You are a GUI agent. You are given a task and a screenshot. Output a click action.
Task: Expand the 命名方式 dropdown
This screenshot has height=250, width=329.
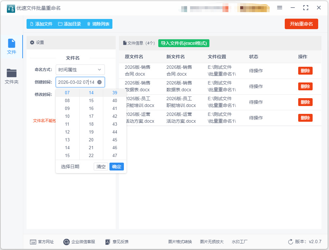pos(80,70)
